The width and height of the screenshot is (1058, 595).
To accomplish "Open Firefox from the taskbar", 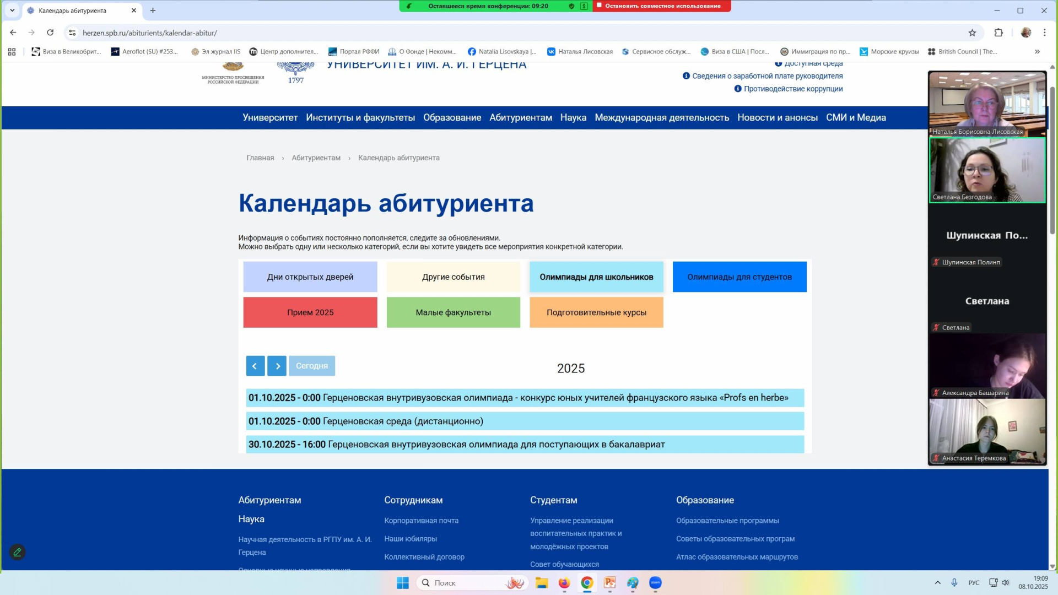I will tap(564, 583).
